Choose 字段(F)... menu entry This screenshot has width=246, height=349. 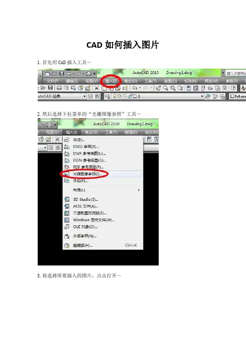point(103,181)
